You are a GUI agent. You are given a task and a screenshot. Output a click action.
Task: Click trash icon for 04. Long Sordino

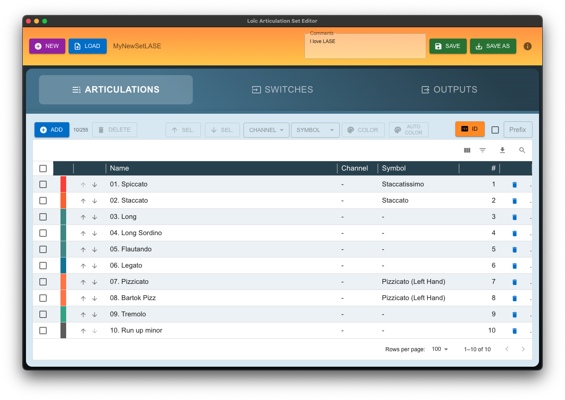tap(514, 234)
